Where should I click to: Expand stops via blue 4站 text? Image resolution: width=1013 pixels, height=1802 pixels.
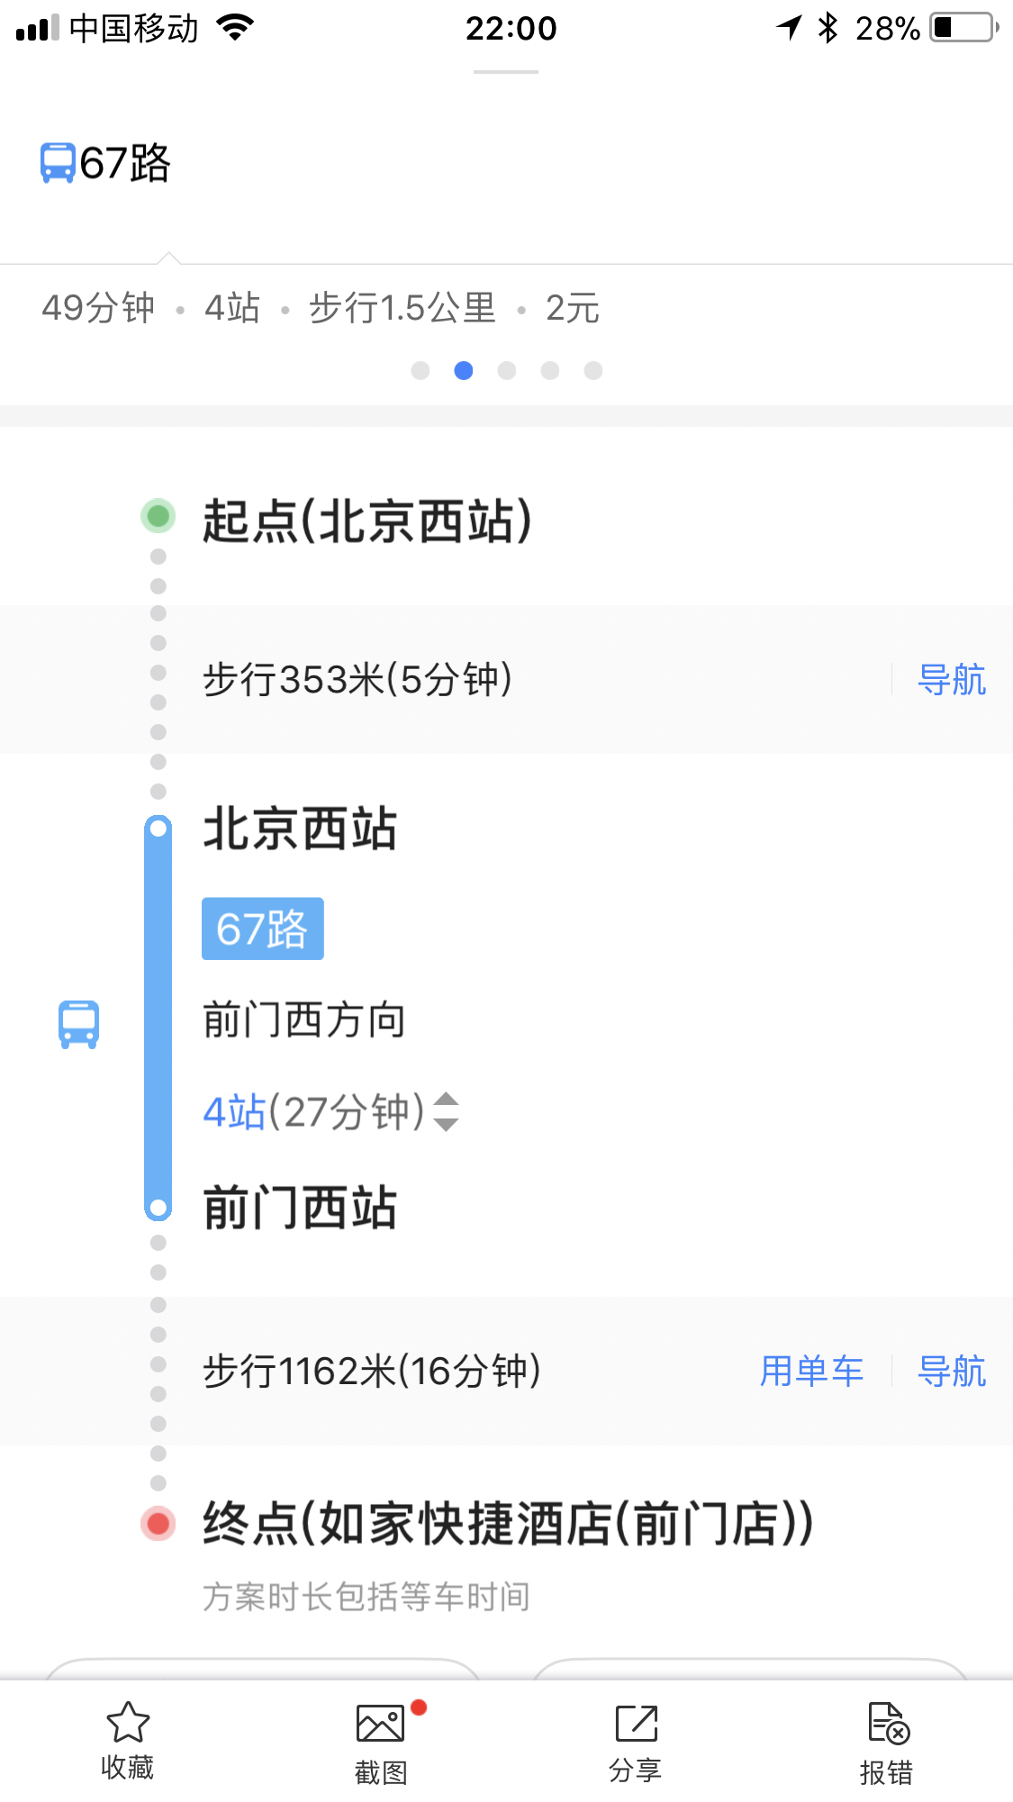click(234, 1111)
